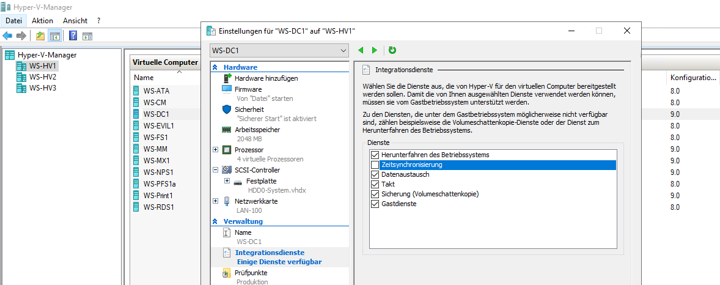Expand the Festplatte tree node

click(x=227, y=180)
